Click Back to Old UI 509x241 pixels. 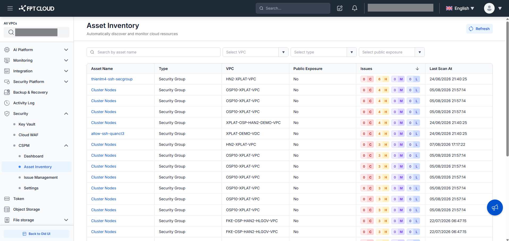coord(37,234)
